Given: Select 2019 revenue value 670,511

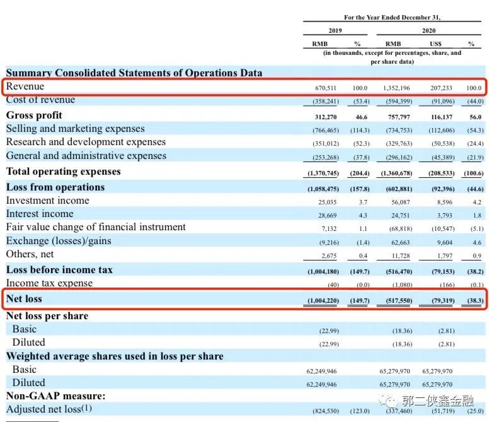Looking at the screenshot, I should click(326, 88).
